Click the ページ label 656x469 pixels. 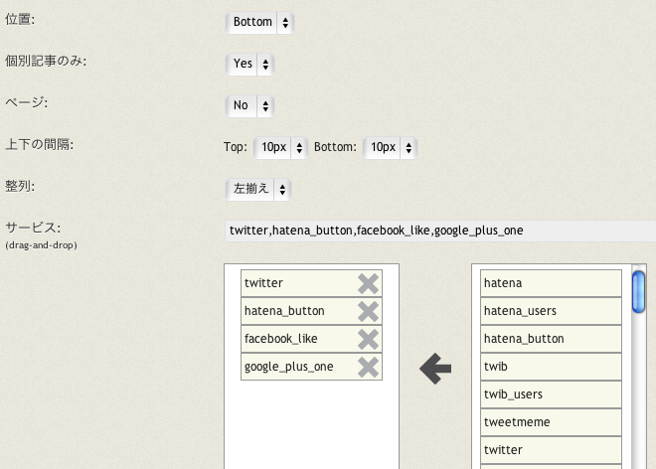click(x=27, y=103)
